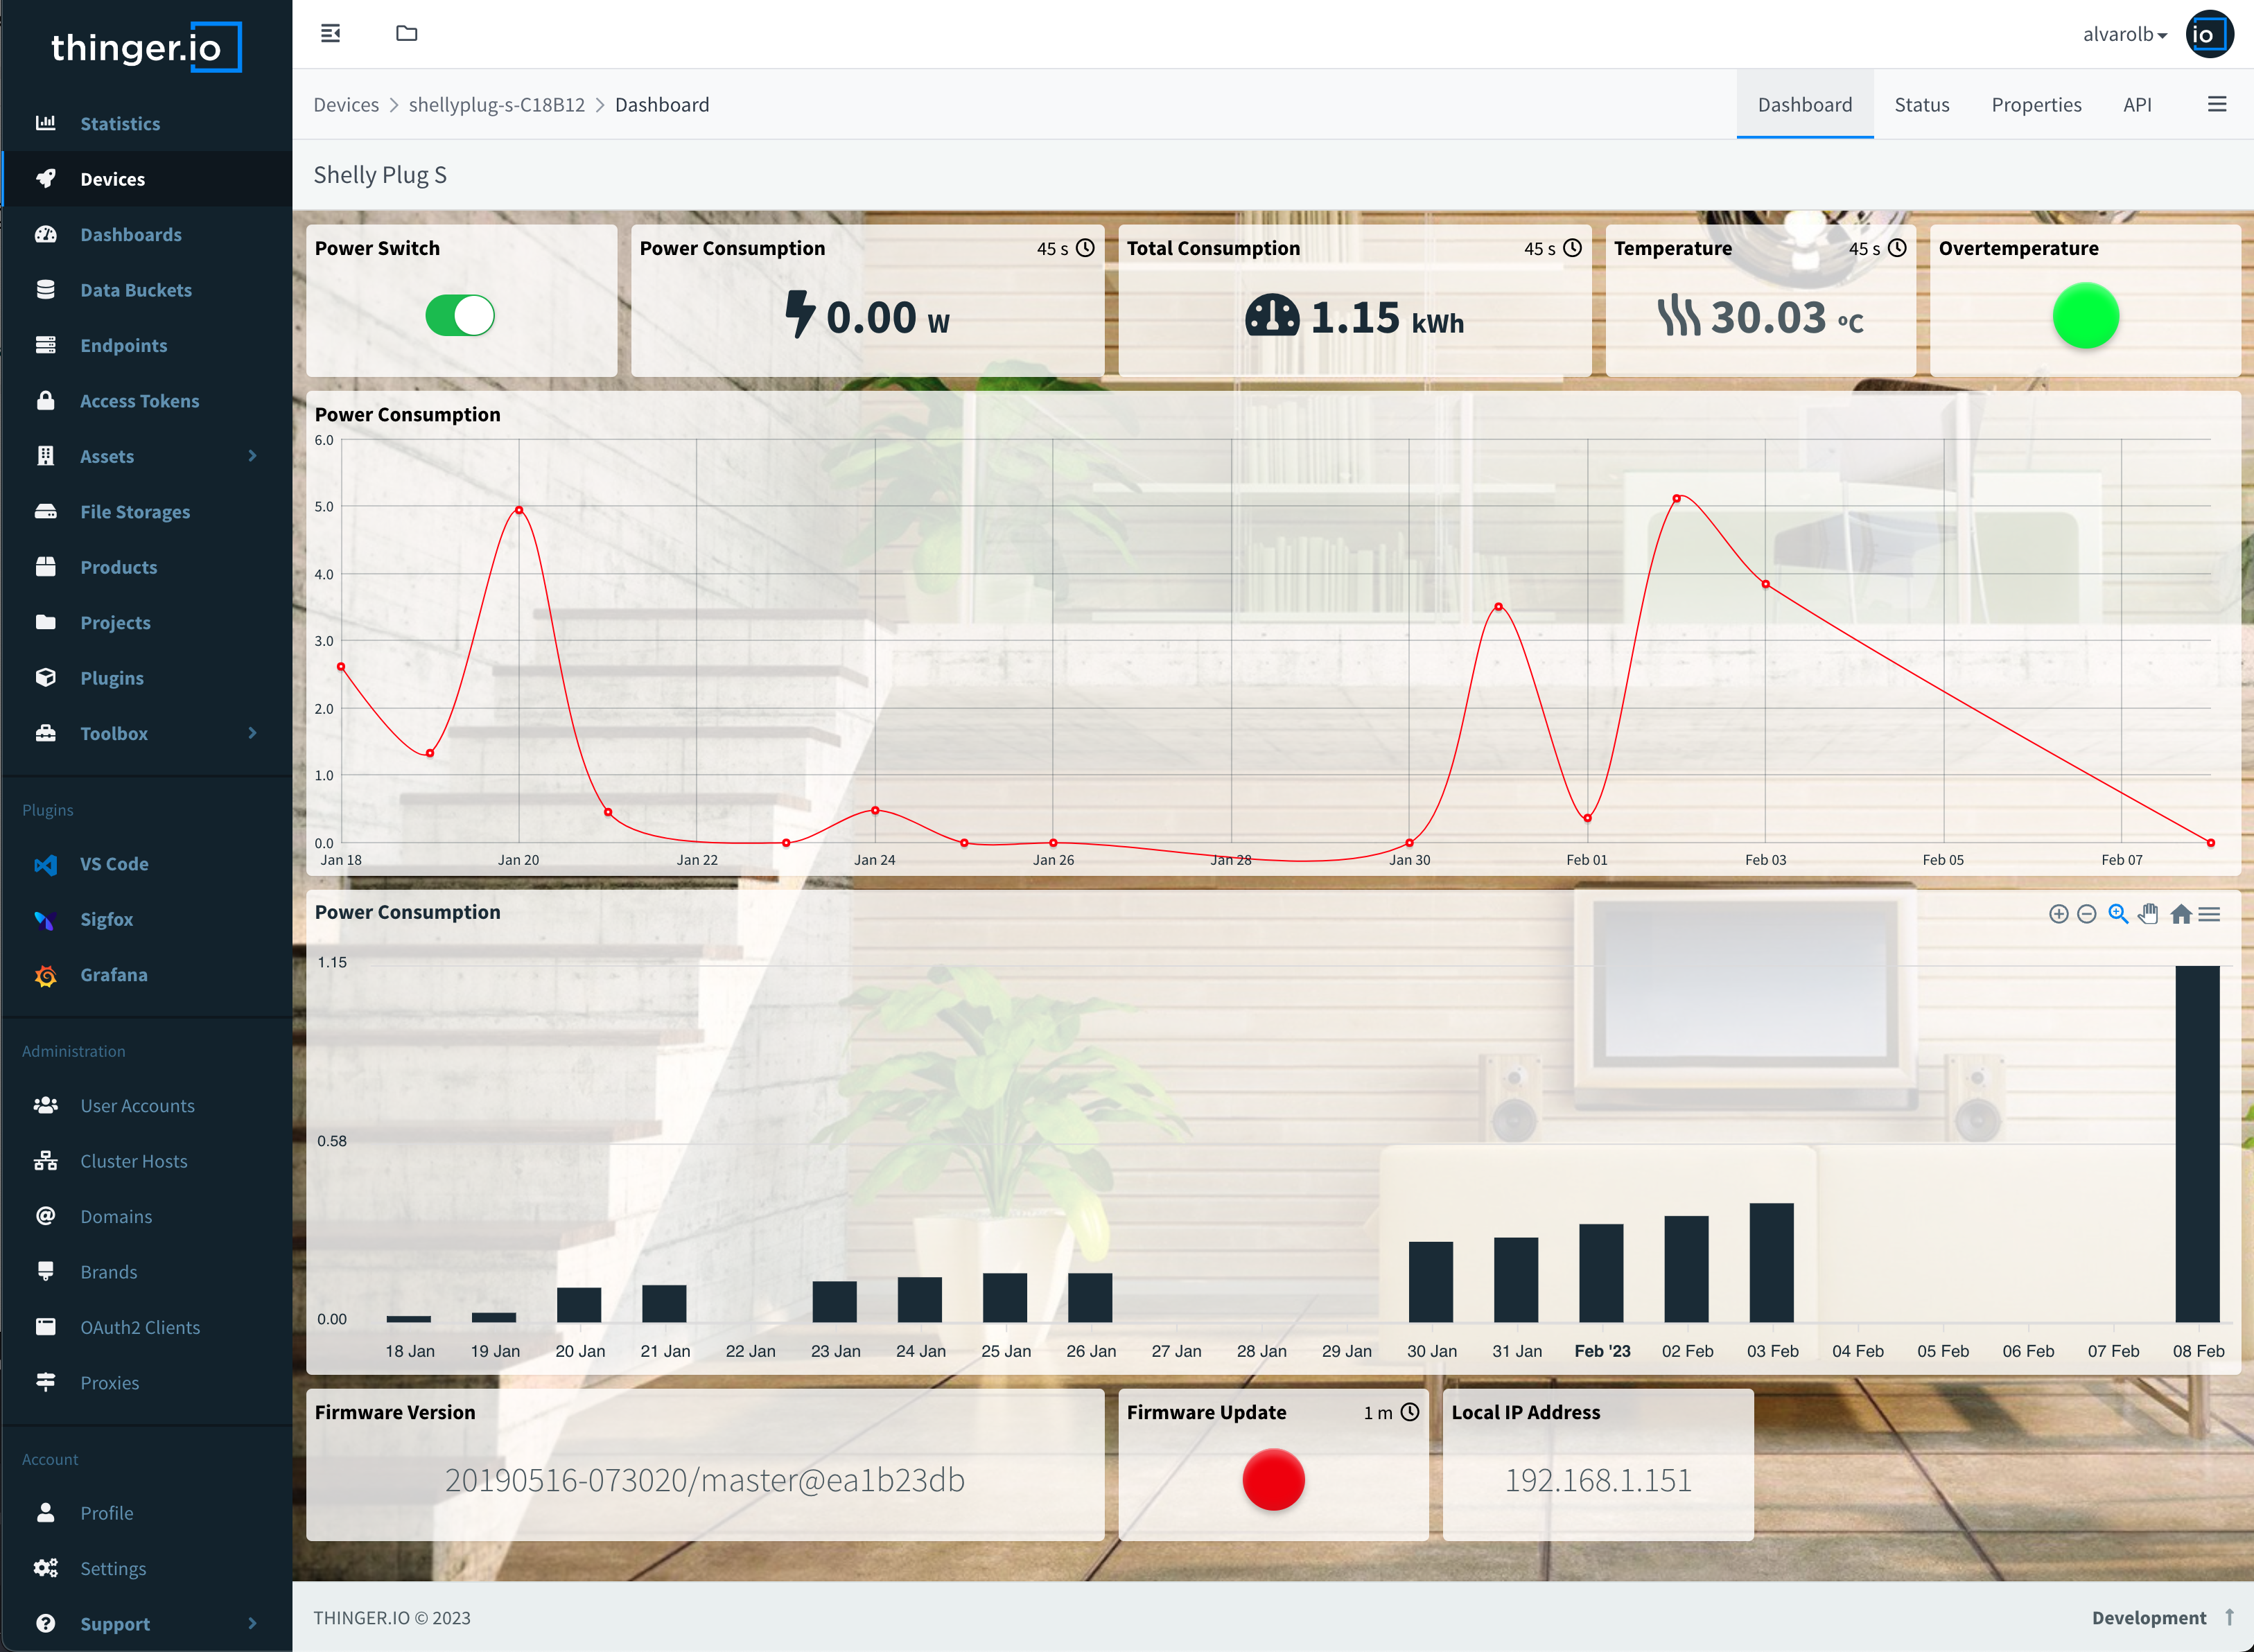Image resolution: width=2254 pixels, height=1652 pixels.
Task: Go to Devices breadcrumb link
Action: (346, 105)
